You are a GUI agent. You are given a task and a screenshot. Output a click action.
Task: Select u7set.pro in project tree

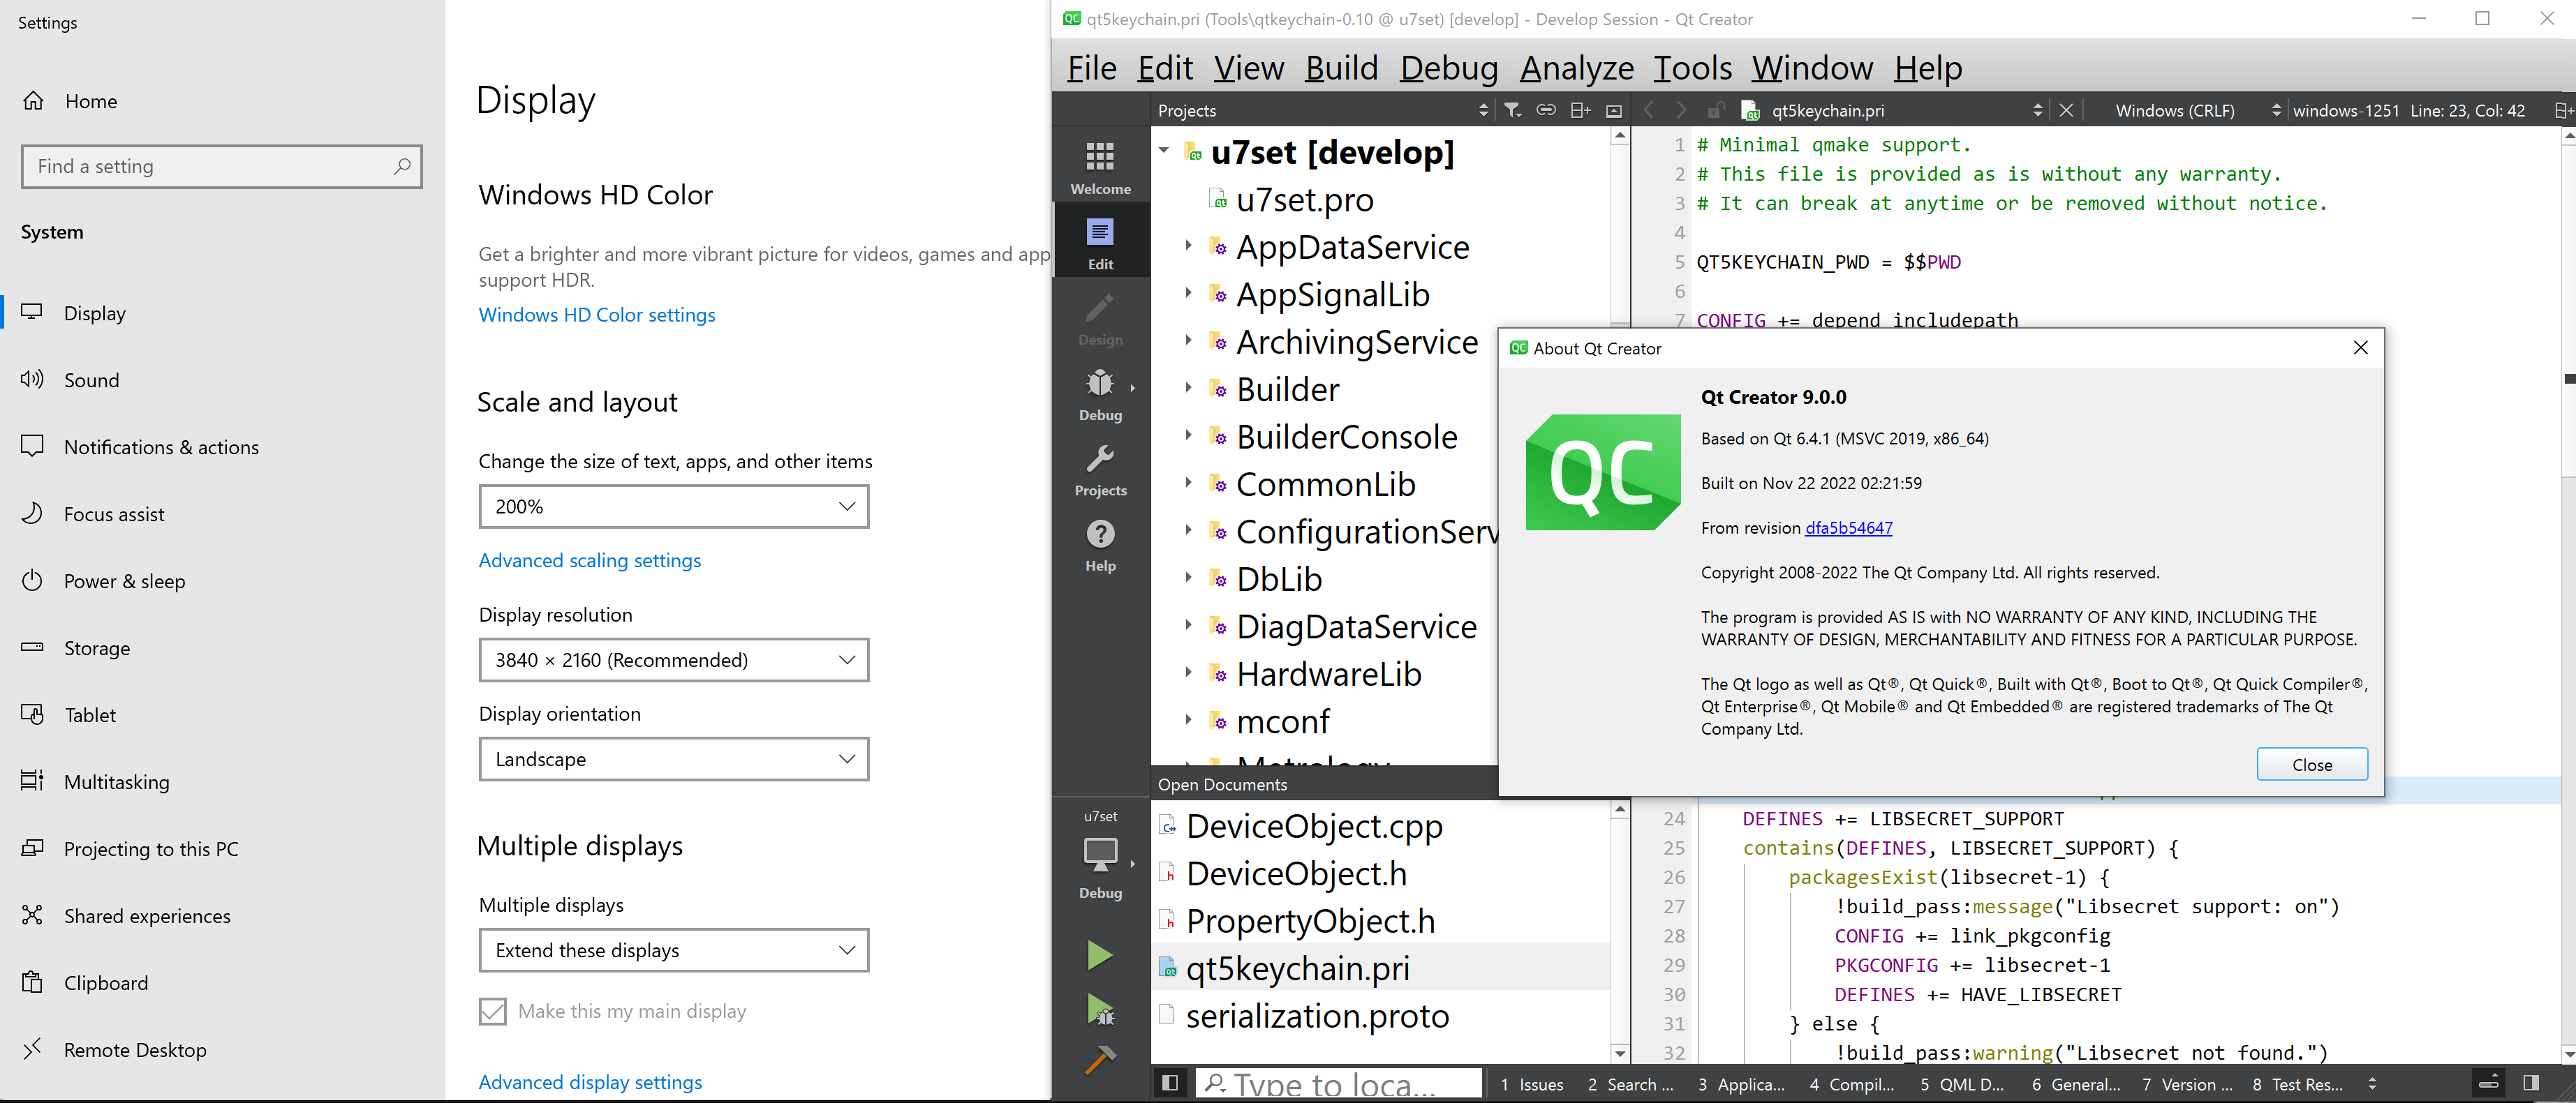(x=1304, y=200)
